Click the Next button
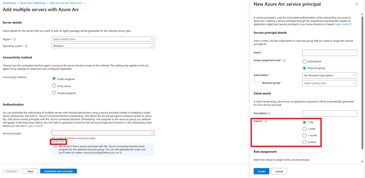This screenshot has width=365, height=178. point(30,171)
